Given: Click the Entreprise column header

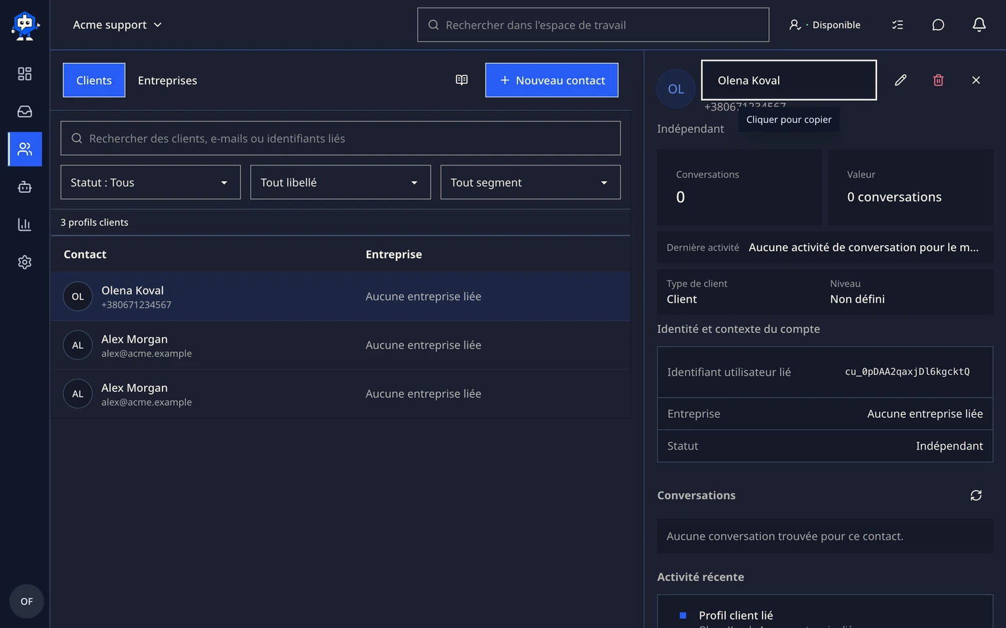Looking at the screenshot, I should click(394, 254).
